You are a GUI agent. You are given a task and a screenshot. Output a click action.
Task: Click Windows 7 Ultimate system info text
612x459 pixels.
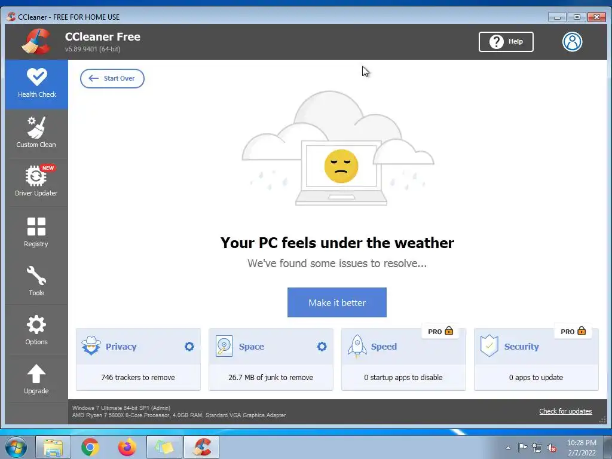(x=121, y=408)
